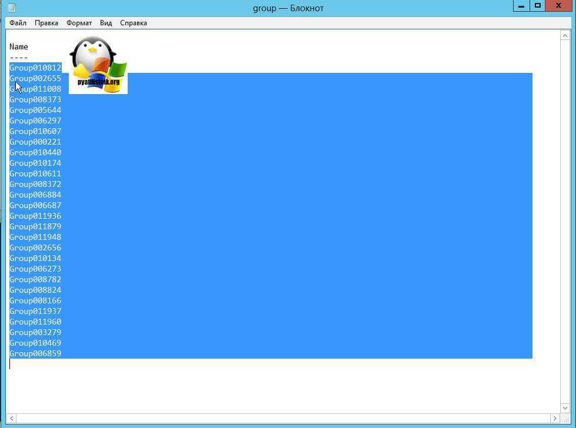Click the line Group006297
Image resolution: width=576 pixels, height=428 pixels.
point(35,121)
